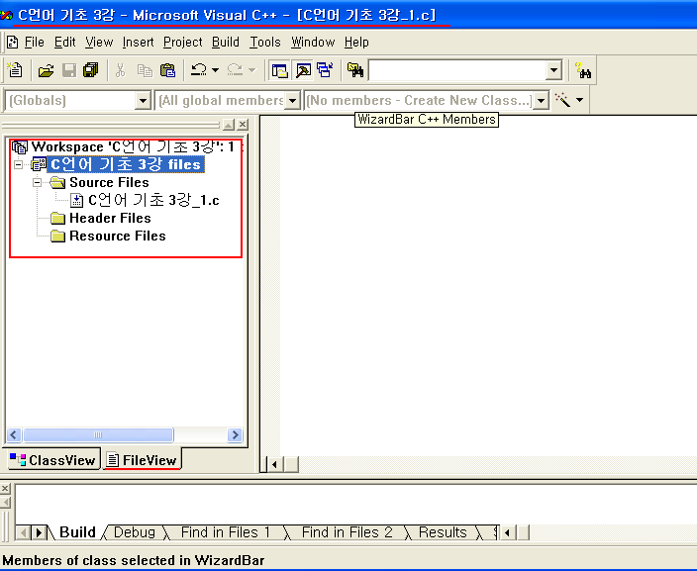The width and height of the screenshot is (697, 571).
Task: Click the Undo arrow icon
Action: click(x=199, y=69)
